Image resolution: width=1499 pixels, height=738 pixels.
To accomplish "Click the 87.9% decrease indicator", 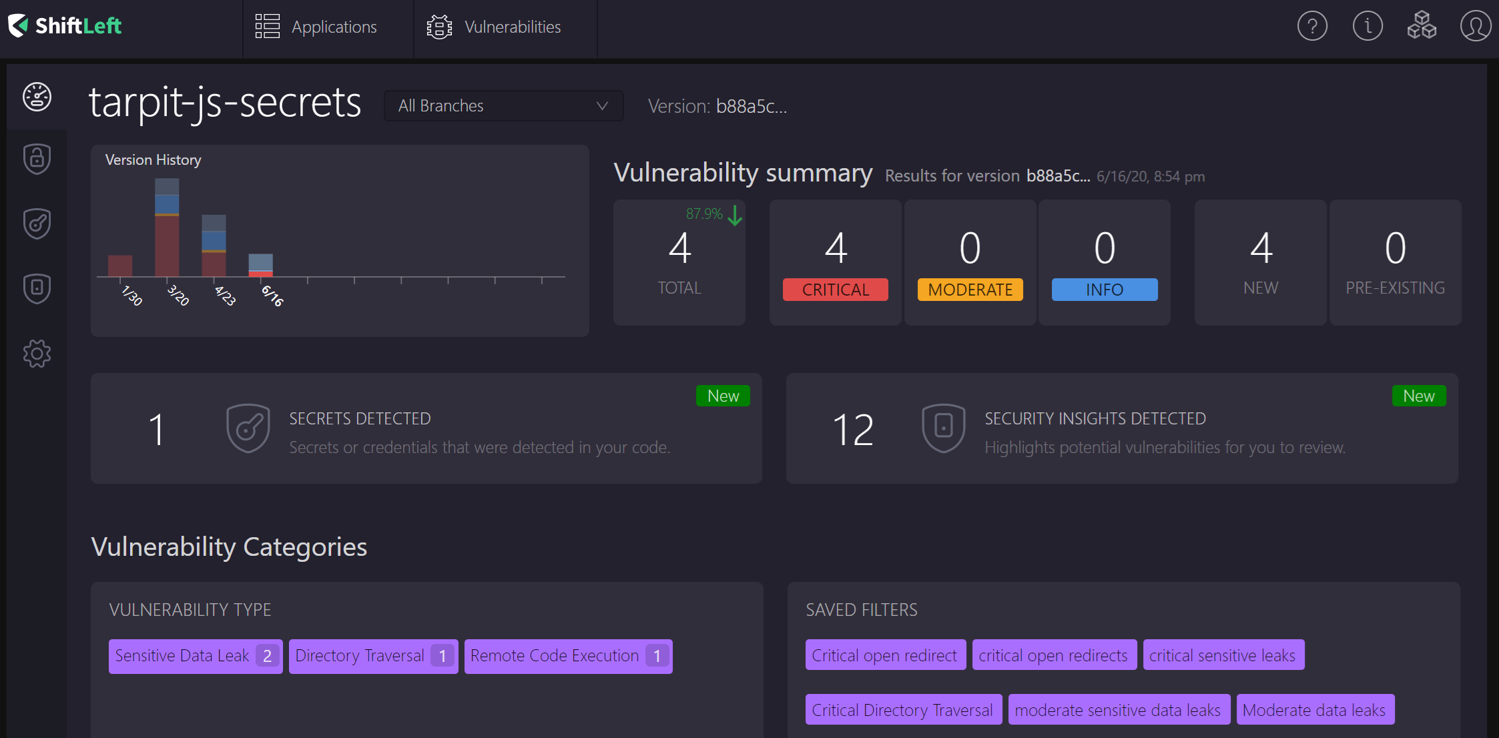I will click(x=704, y=214).
